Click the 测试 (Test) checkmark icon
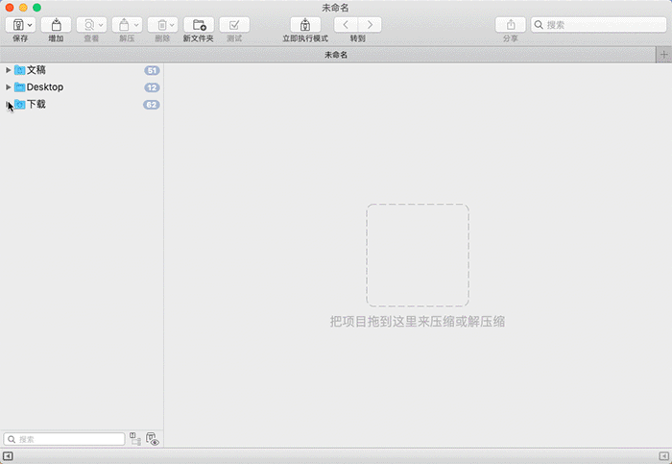Image resolution: width=672 pixels, height=464 pixels. click(234, 25)
